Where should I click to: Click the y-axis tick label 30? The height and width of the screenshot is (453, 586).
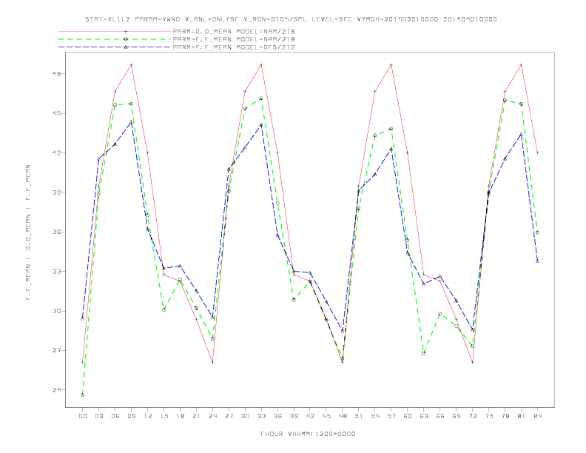coord(57,311)
